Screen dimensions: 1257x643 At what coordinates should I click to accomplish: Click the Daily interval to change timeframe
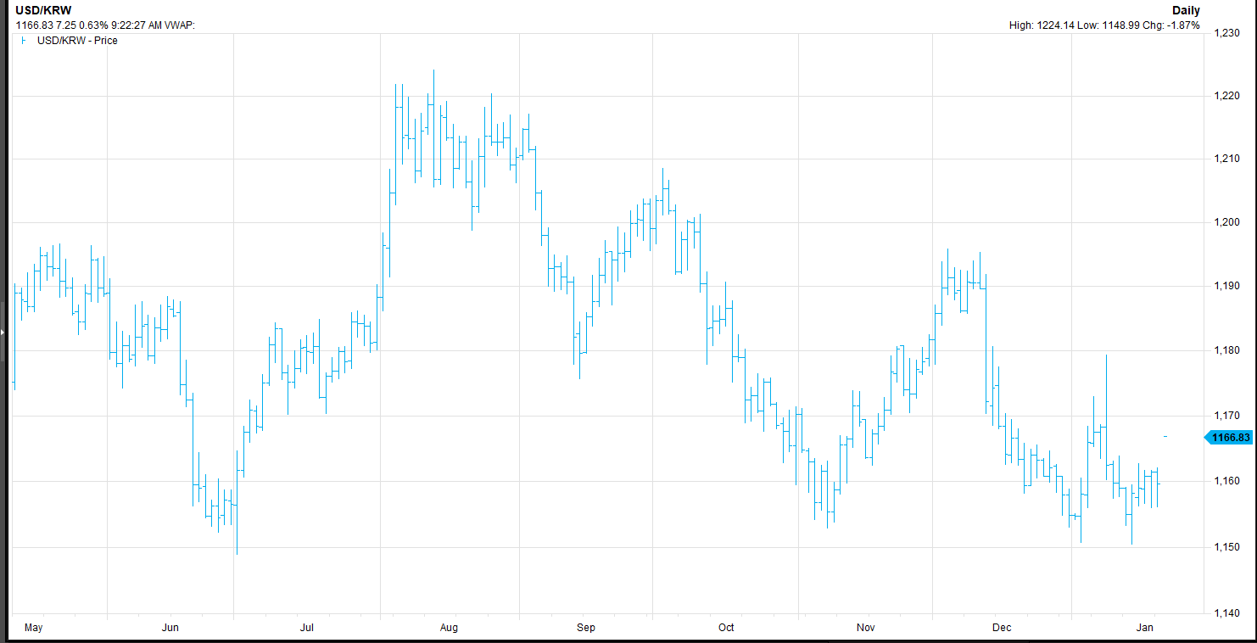pyautogui.click(x=1186, y=9)
